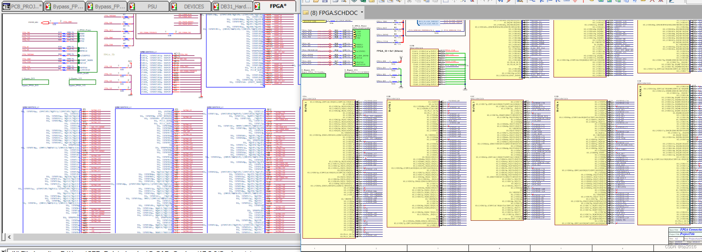Open dropdown arrow beside FPGA.SCHDOC

pos(361,12)
